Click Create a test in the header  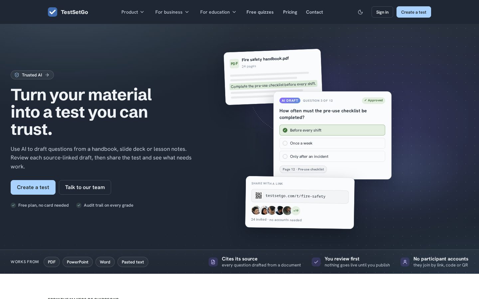point(413,12)
